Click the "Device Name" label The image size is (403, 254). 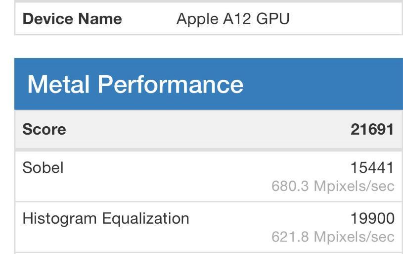pyautogui.click(x=72, y=19)
